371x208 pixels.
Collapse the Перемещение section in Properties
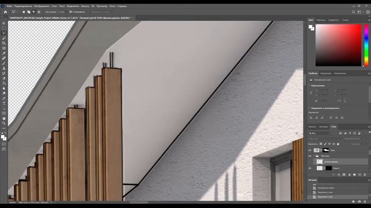pos(309,86)
